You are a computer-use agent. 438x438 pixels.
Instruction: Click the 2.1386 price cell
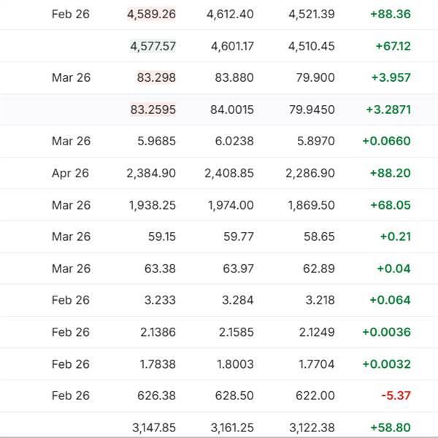(x=157, y=332)
